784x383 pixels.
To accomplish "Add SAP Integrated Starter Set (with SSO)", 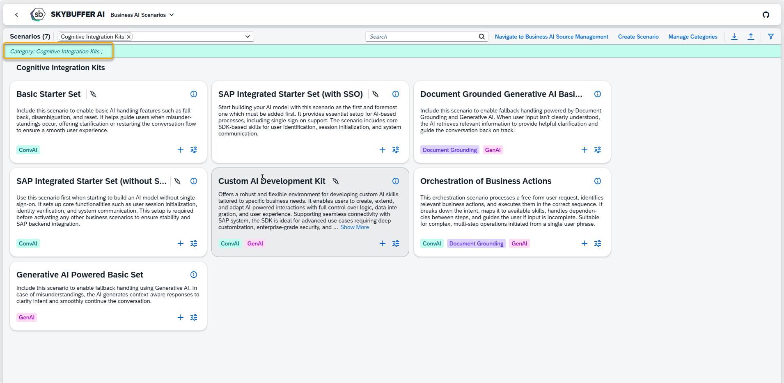I will point(383,150).
